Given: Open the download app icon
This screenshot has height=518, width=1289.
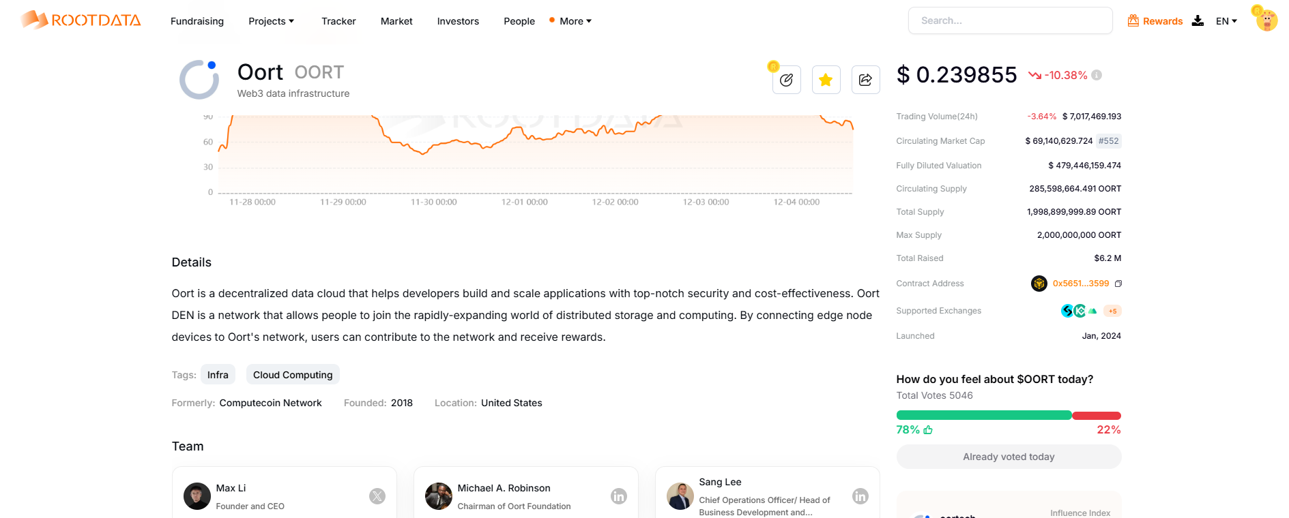Looking at the screenshot, I should pyautogui.click(x=1198, y=21).
